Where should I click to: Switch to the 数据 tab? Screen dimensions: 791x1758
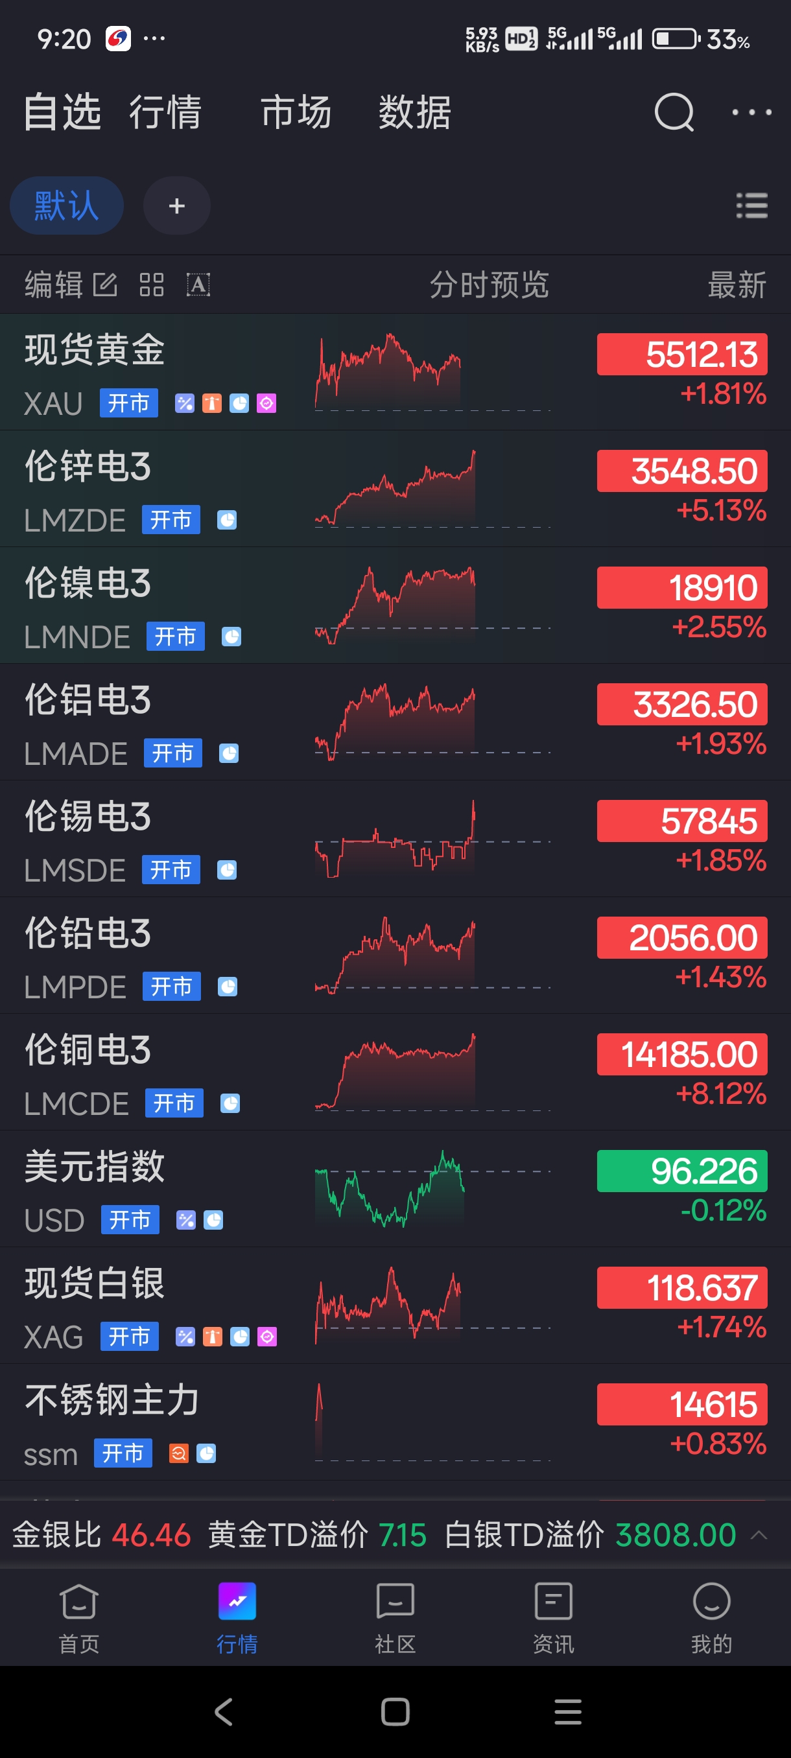[x=414, y=112]
